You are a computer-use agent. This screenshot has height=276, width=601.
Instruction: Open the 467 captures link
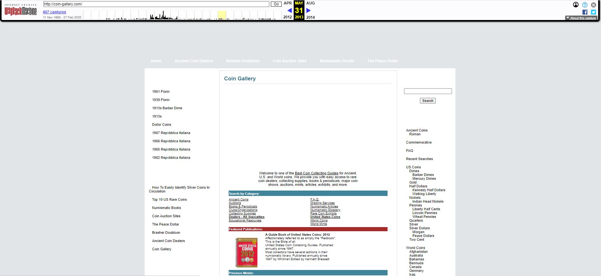pos(54,12)
